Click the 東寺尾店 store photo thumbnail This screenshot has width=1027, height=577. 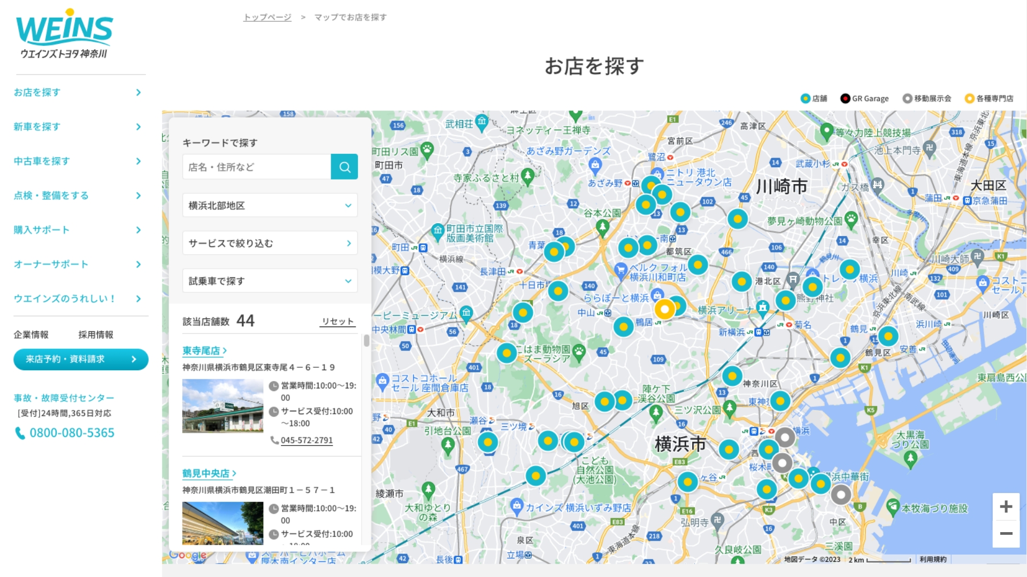223,406
